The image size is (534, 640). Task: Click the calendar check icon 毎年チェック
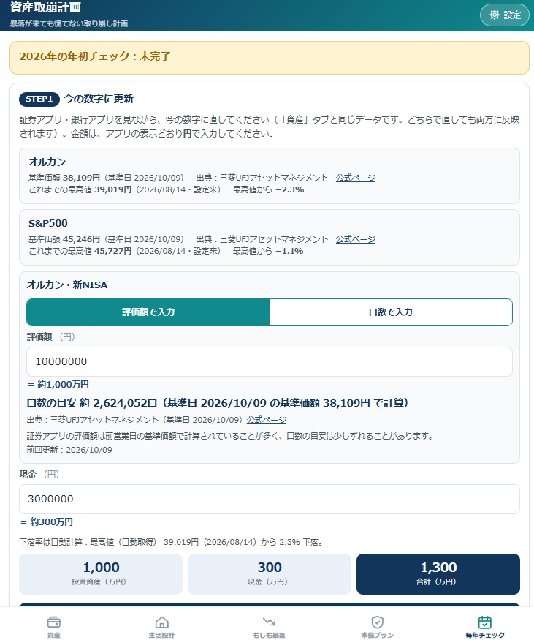[484, 622]
